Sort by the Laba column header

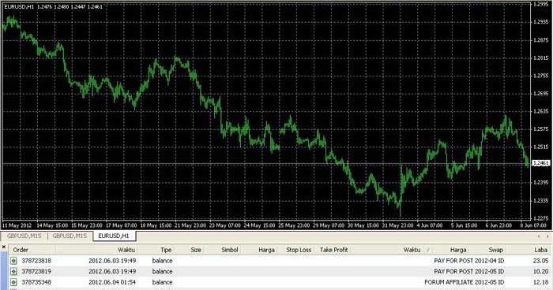(x=540, y=250)
